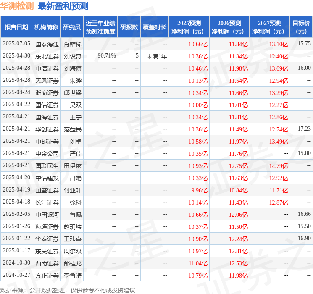Click institution 中国银河
The height and width of the screenshot is (294, 313).
pyautogui.click(x=47, y=215)
